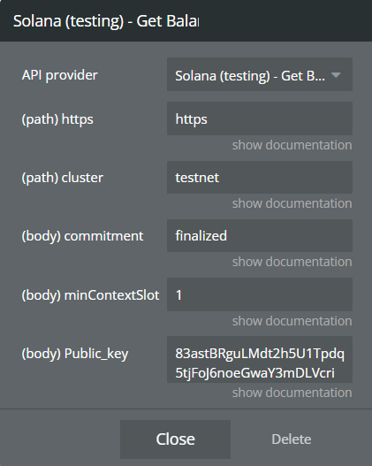Image resolution: width=372 pixels, height=466 pixels.
Task: Click the (body) minContextSlot label
Action: (90, 295)
